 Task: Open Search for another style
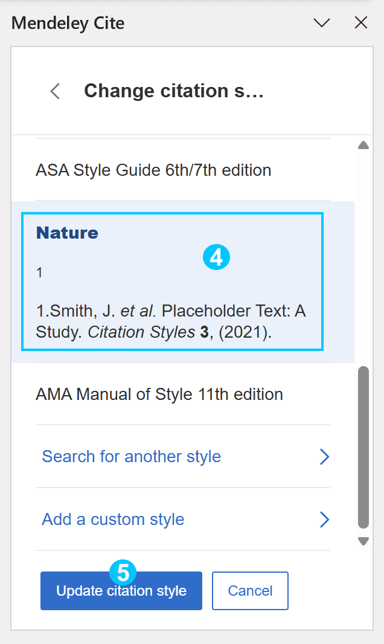pyautogui.click(x=182, y=457)
